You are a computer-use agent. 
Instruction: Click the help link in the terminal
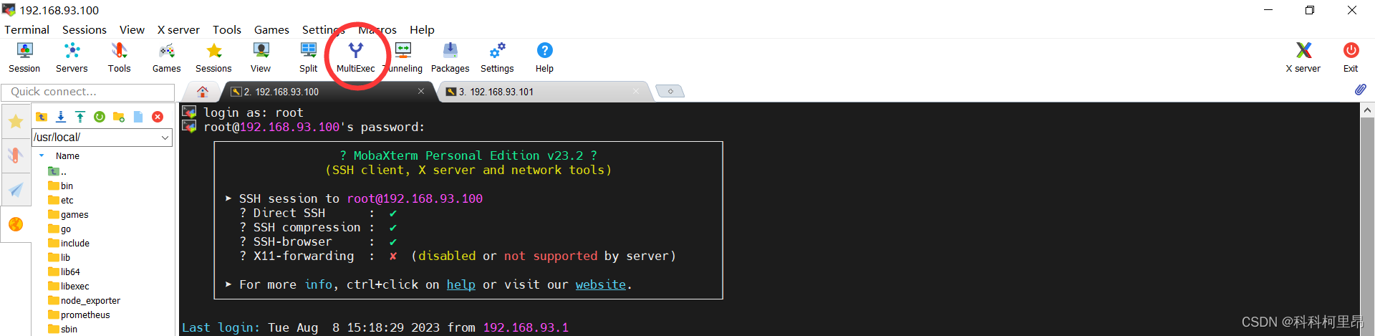pyautogui.click(x=461, y=284)
